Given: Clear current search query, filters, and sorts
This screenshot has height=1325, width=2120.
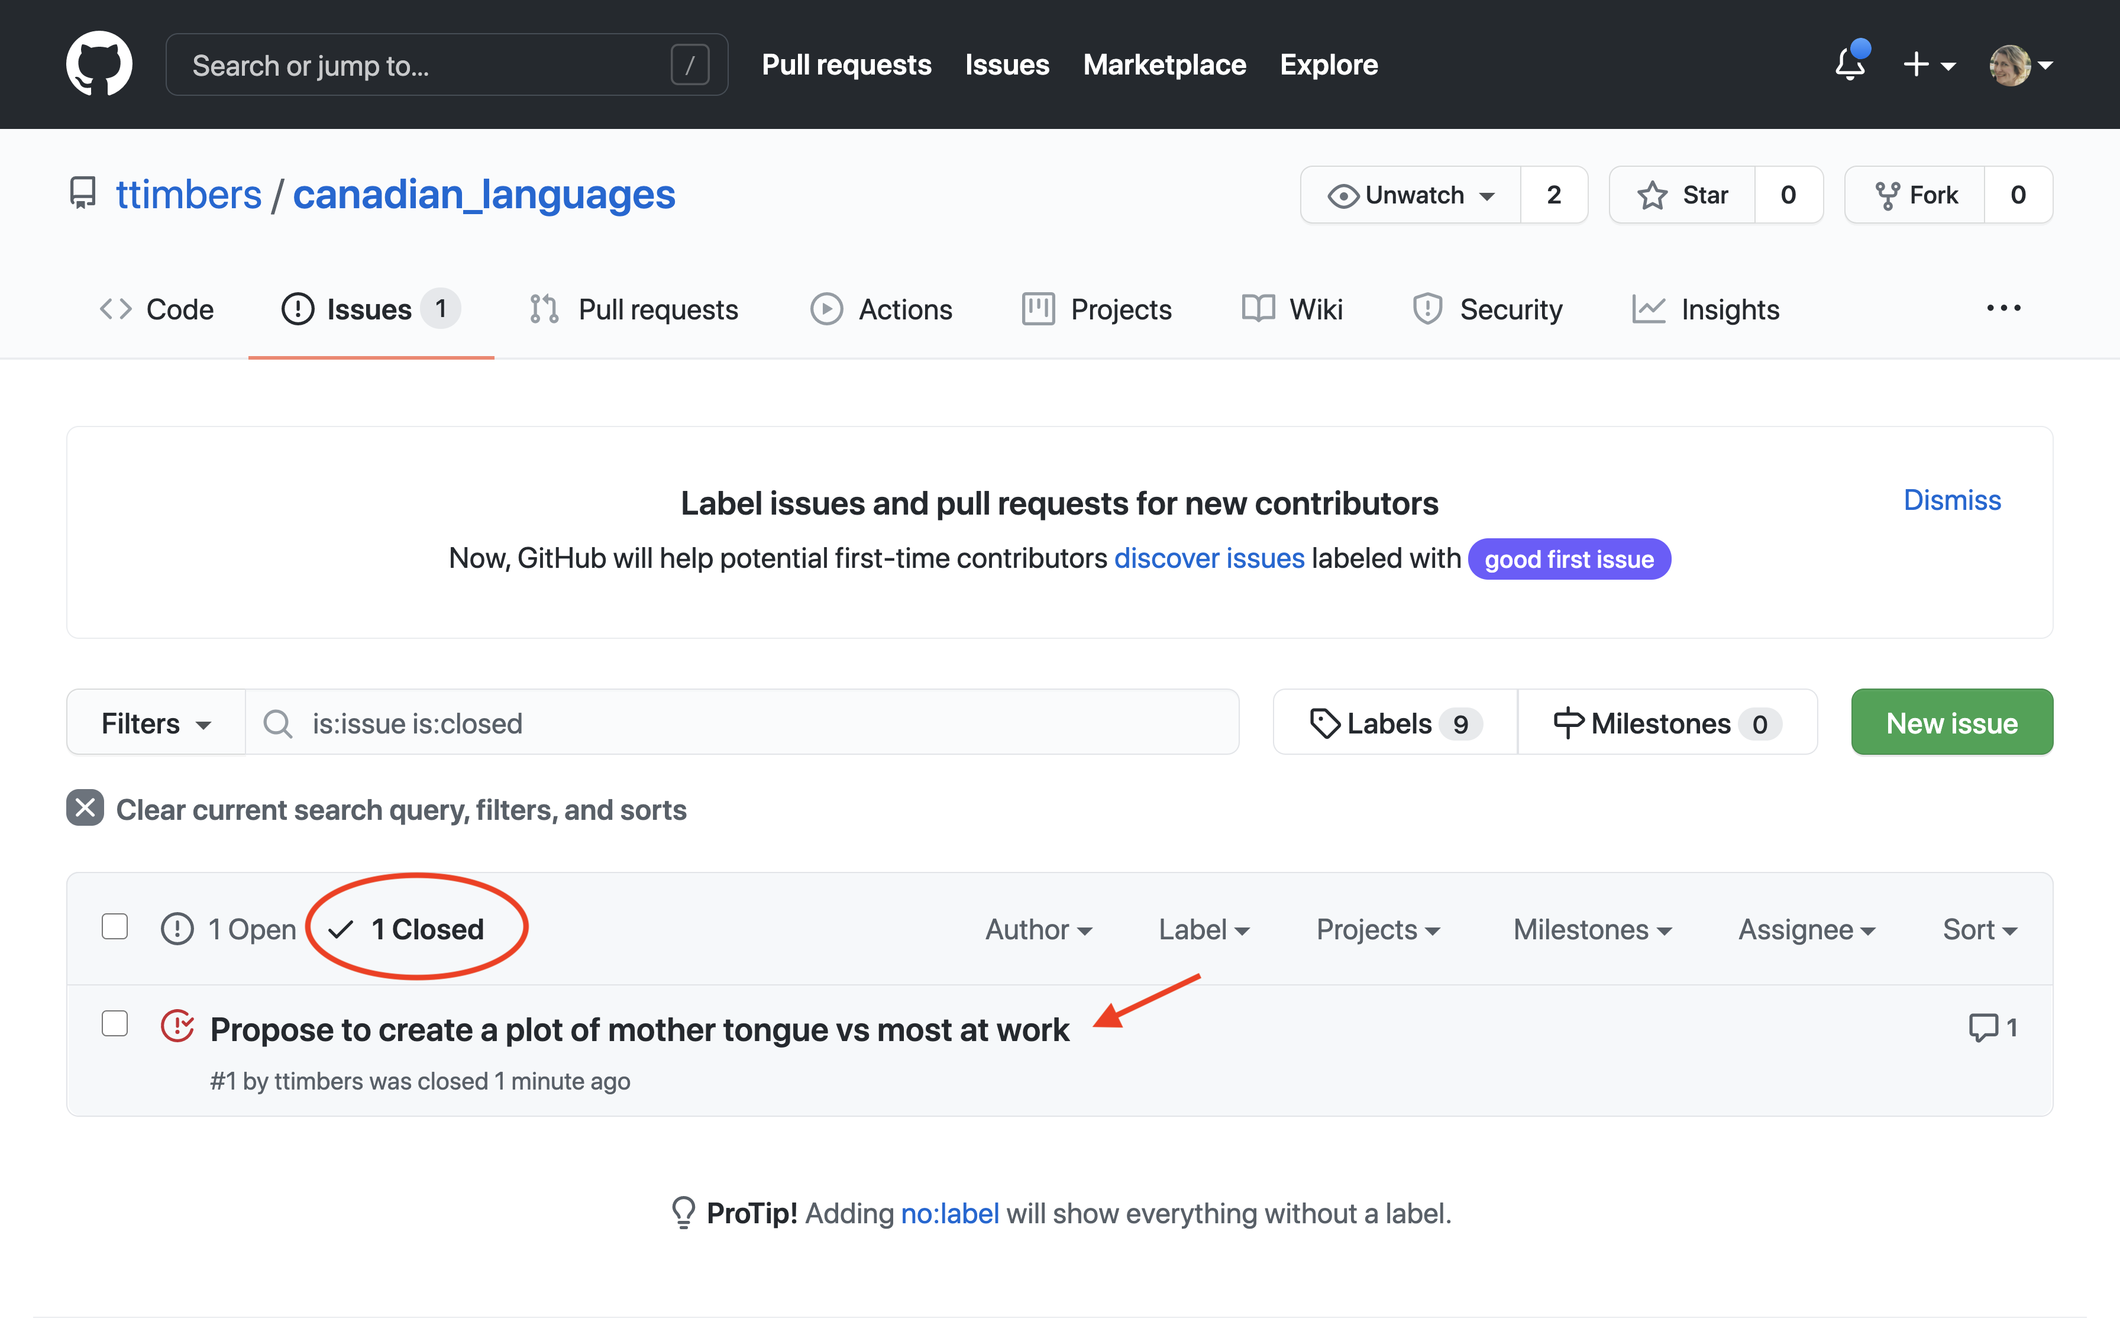Looking at the screenshot, I should [x=377, y=809].
